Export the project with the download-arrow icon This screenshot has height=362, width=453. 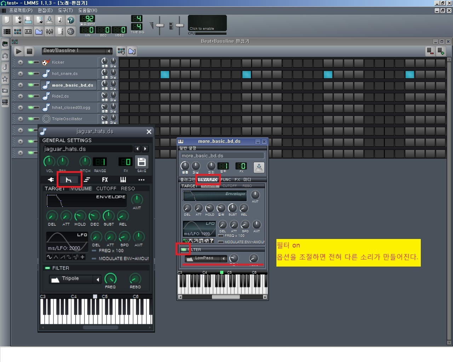[49, 20]
